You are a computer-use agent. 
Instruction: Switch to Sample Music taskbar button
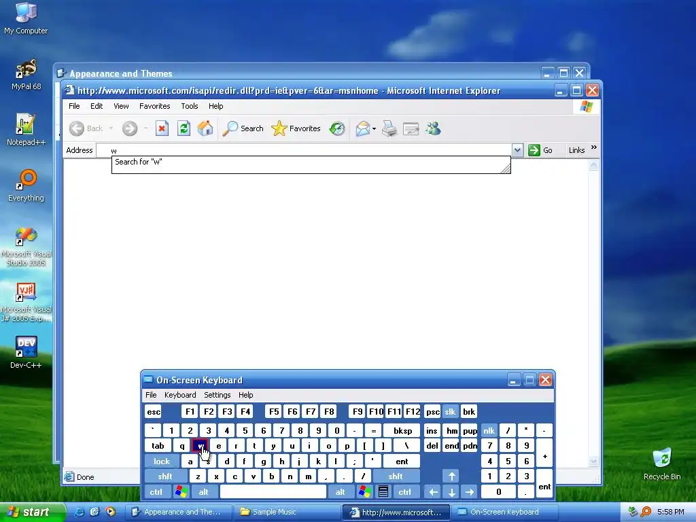pos(286,512)
